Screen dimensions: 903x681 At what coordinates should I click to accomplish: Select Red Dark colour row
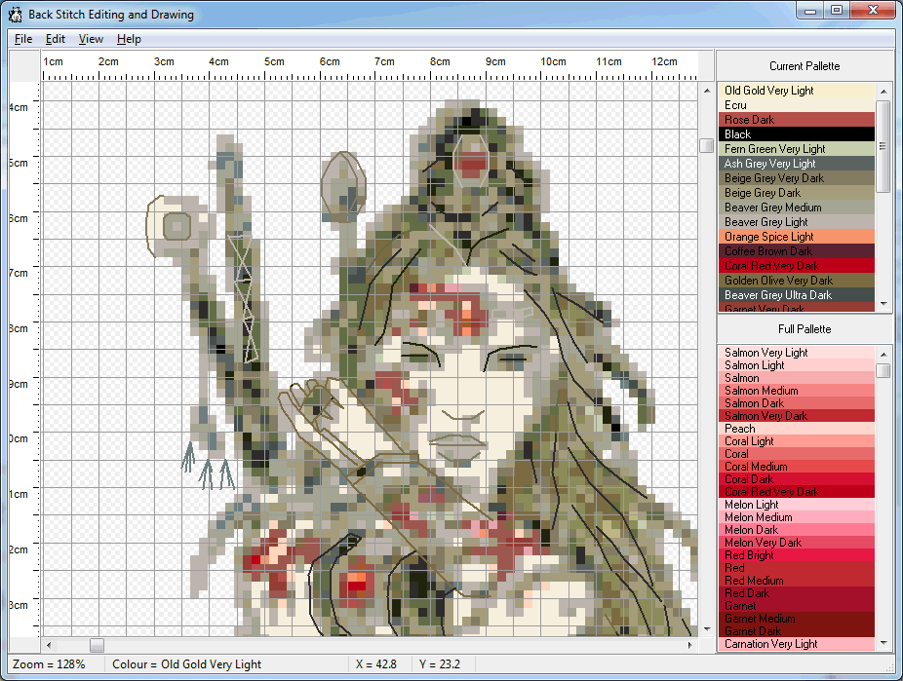(797, 593)
